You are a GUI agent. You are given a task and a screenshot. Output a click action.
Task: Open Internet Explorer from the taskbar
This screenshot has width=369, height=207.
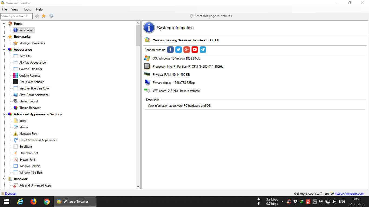[x=20, y=202]
